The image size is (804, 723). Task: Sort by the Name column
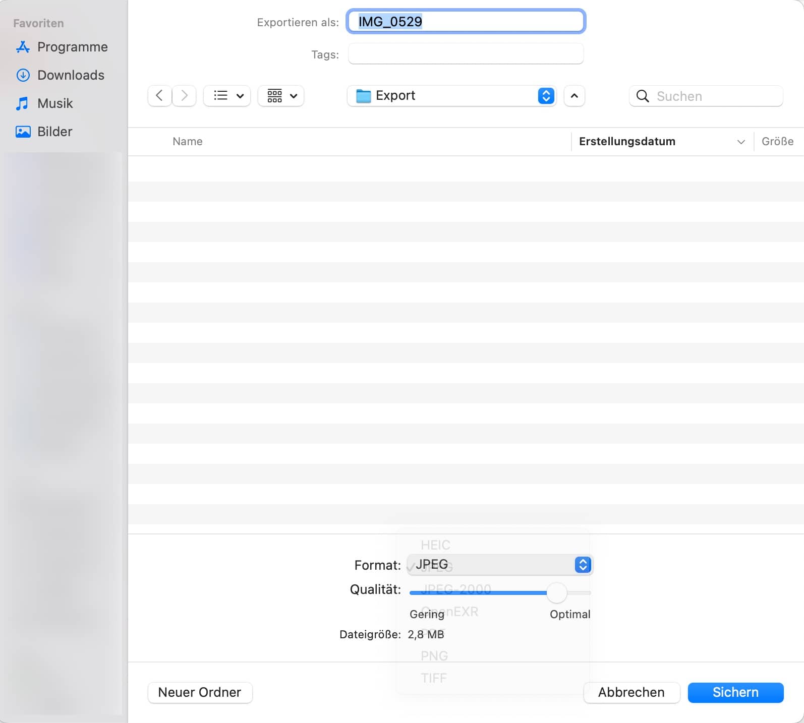(188, 141)
